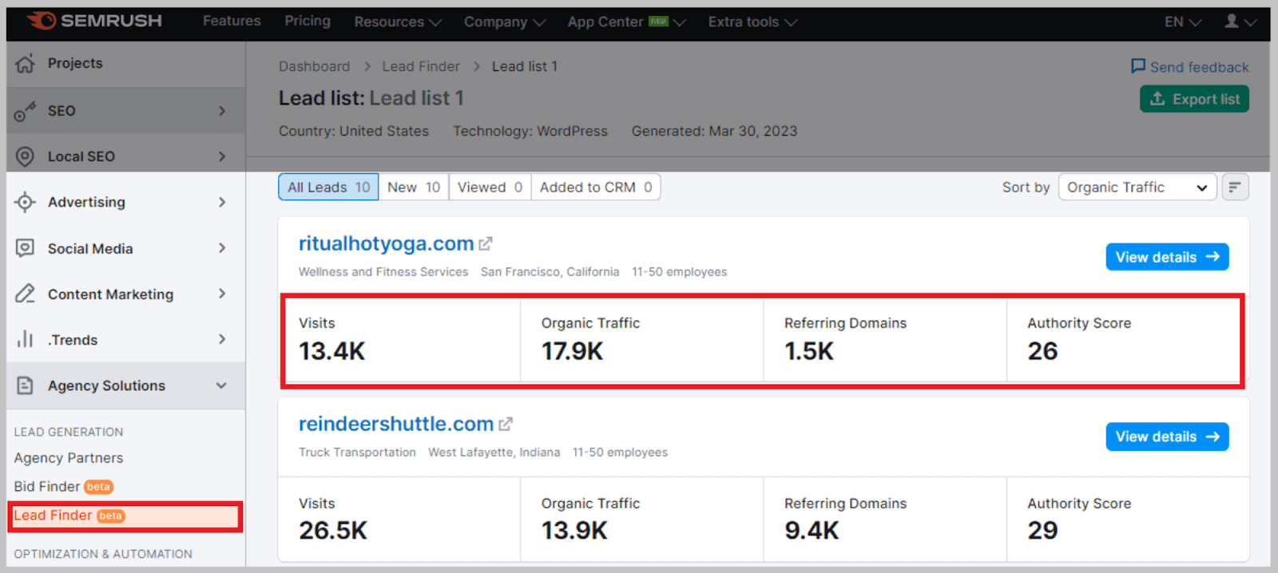
Task: Expand the Local SEO menu arrow
Action: pyautogui.click(x=222, y=156)
